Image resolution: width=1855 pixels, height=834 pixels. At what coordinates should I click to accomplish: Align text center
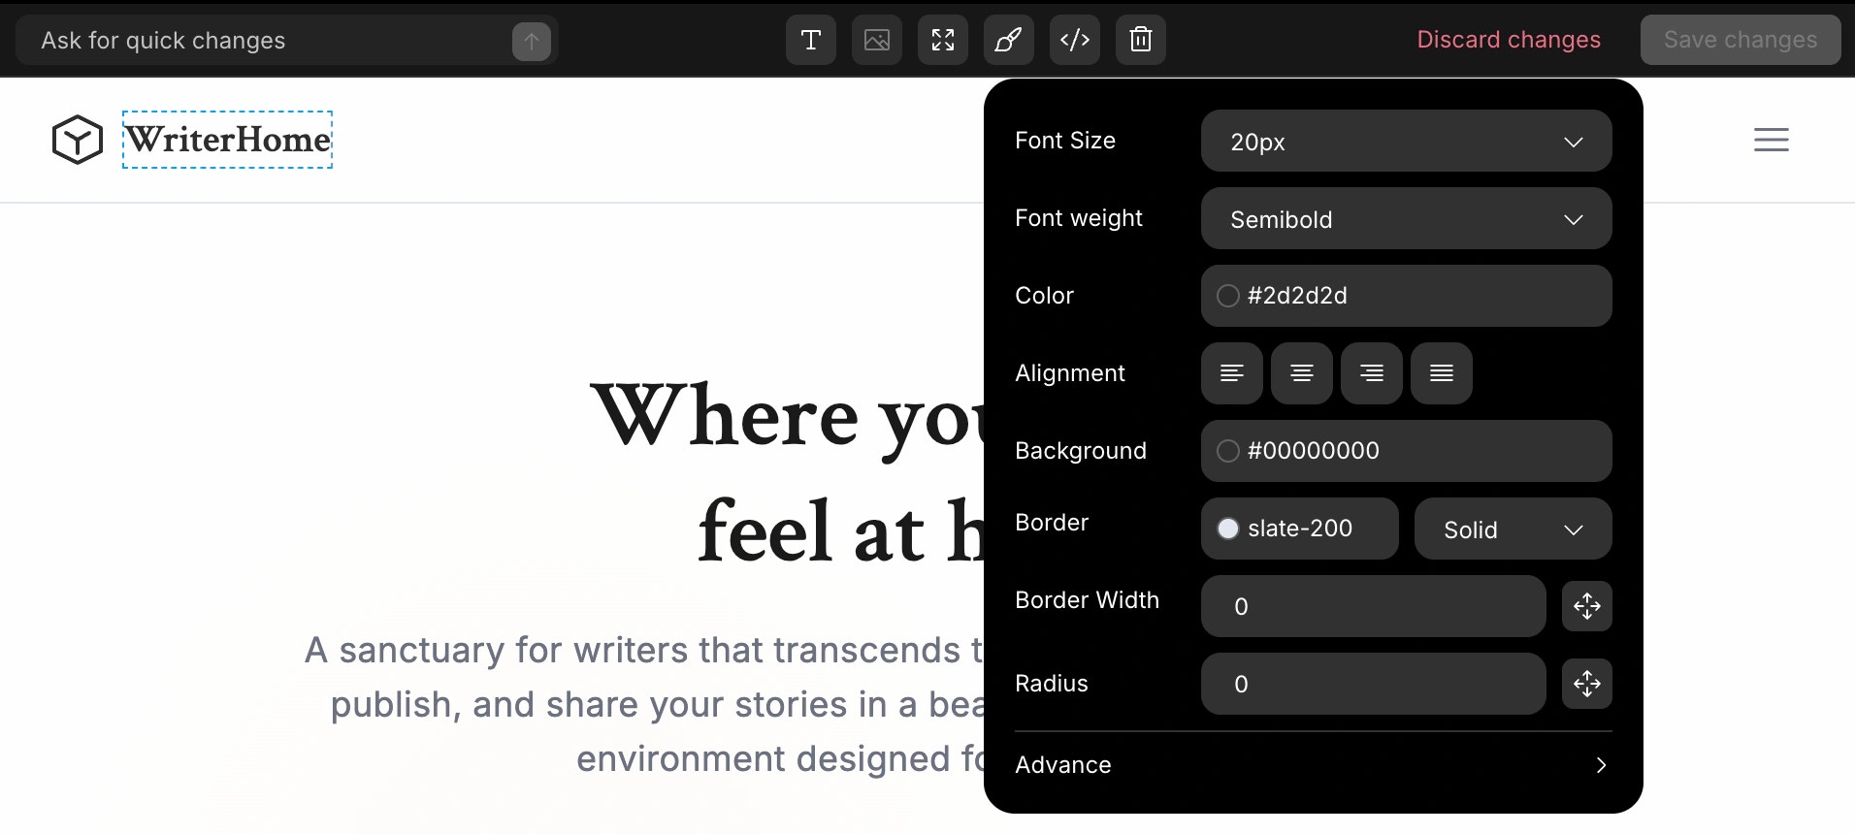click(1302, 373)
